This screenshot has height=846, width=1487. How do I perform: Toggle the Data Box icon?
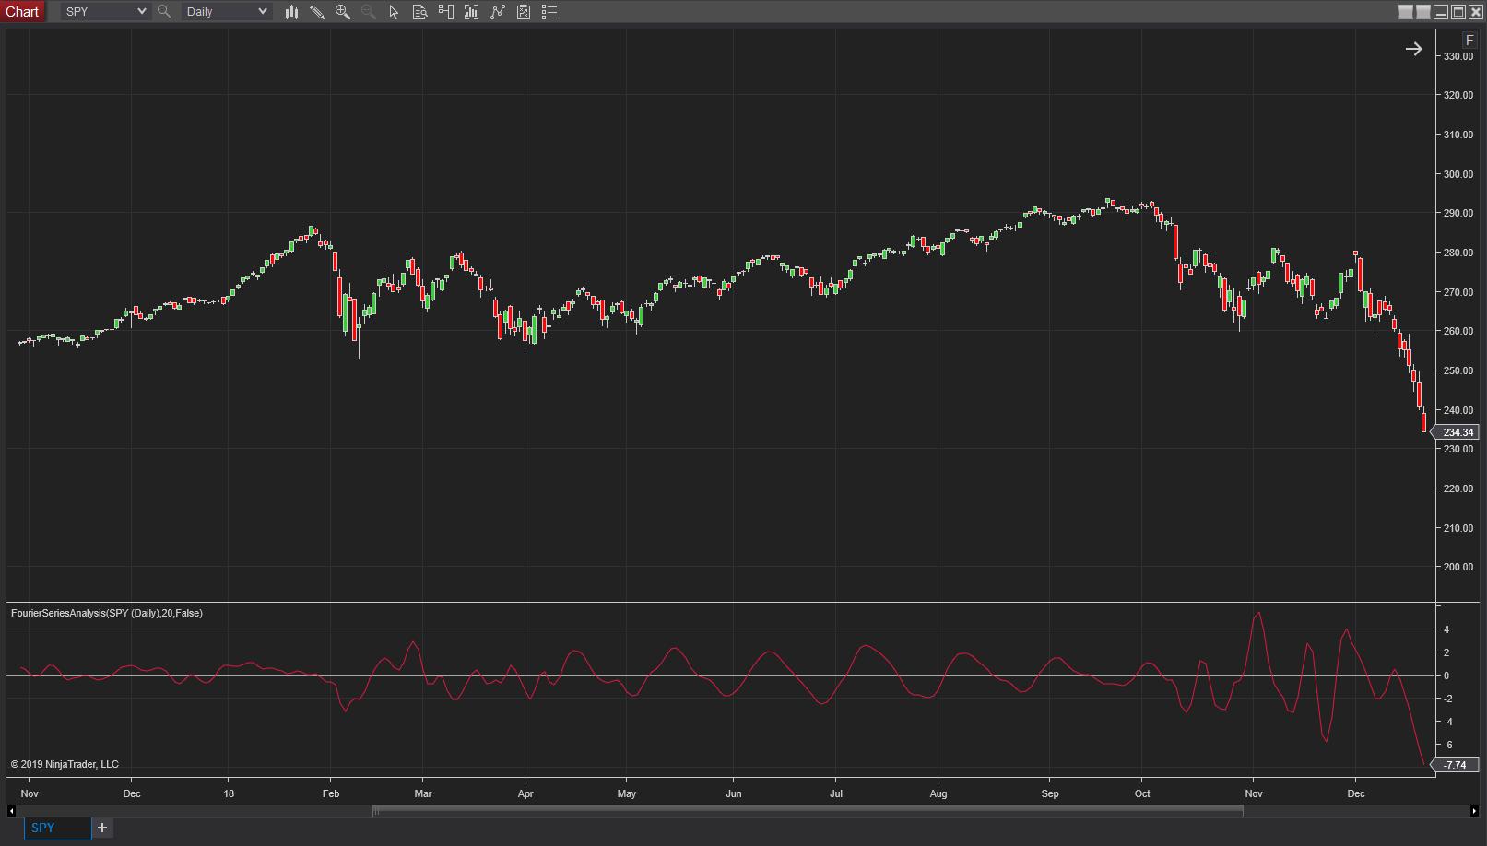[419, 12]
